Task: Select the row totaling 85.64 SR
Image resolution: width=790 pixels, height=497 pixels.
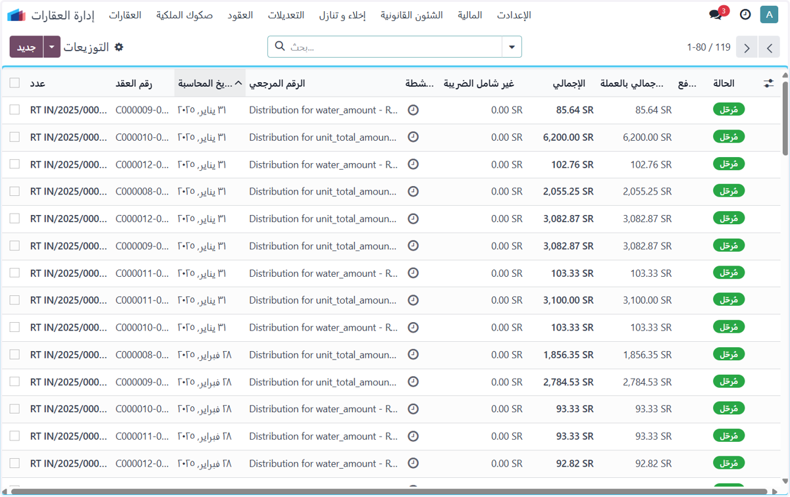Action: (x=14, y=110)
